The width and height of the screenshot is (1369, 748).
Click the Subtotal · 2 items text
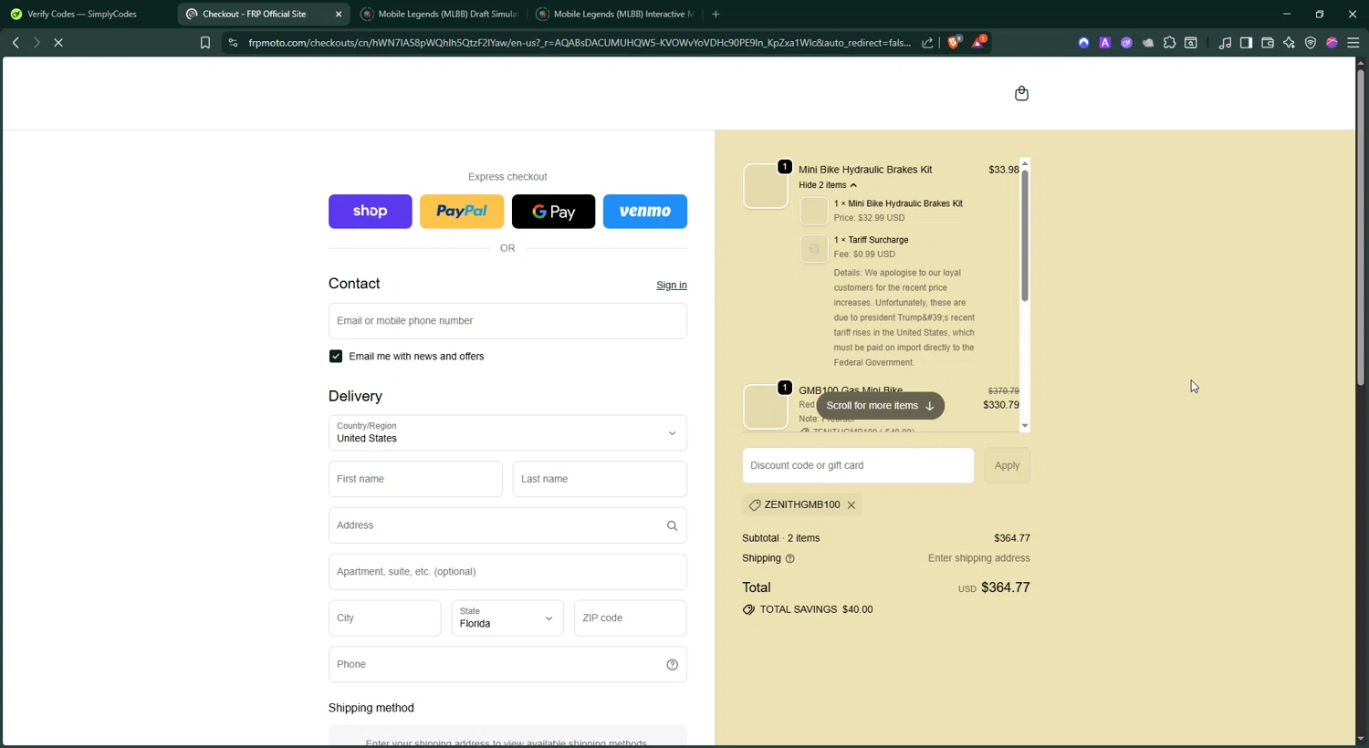pyautogui.click(x=781, y=538)
